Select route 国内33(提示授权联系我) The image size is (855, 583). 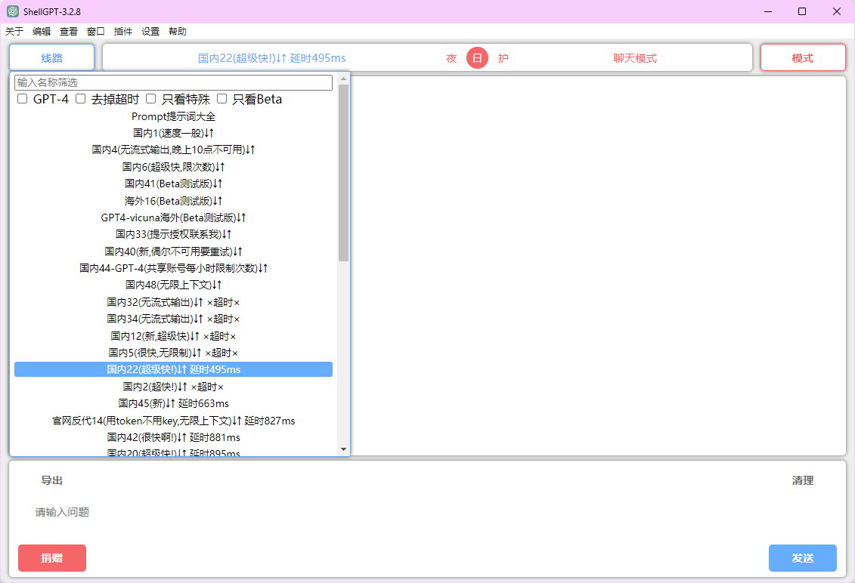tap(173, 234)
